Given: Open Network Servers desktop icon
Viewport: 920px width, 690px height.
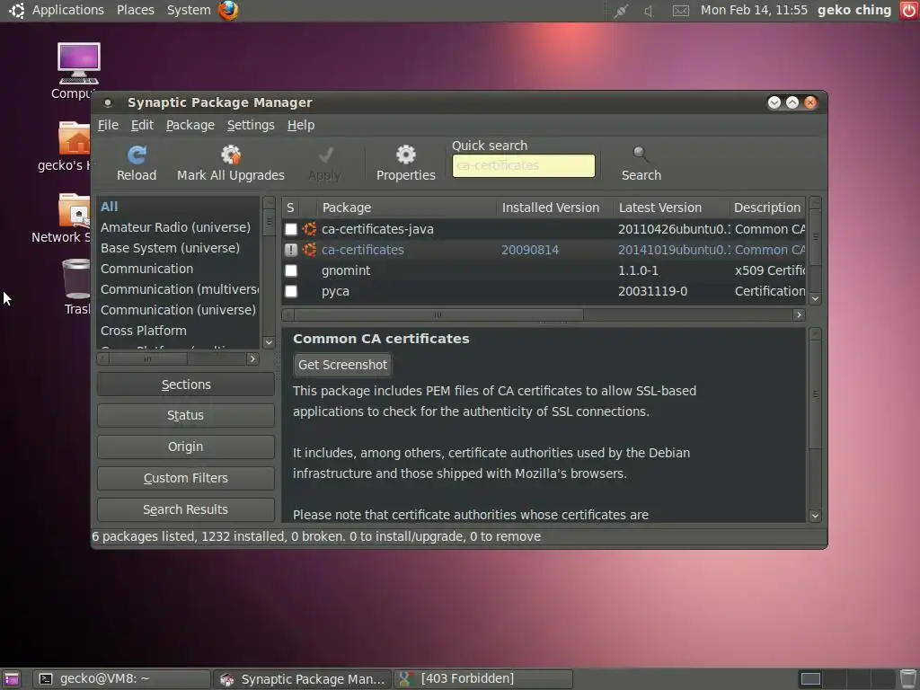Looking at the screenshot, I should pos(75,210).
